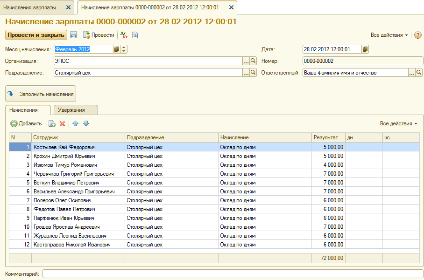424x280 pixels.
Task: Open the calendar picker for Месяц начисления
Action: click(116, 49)
